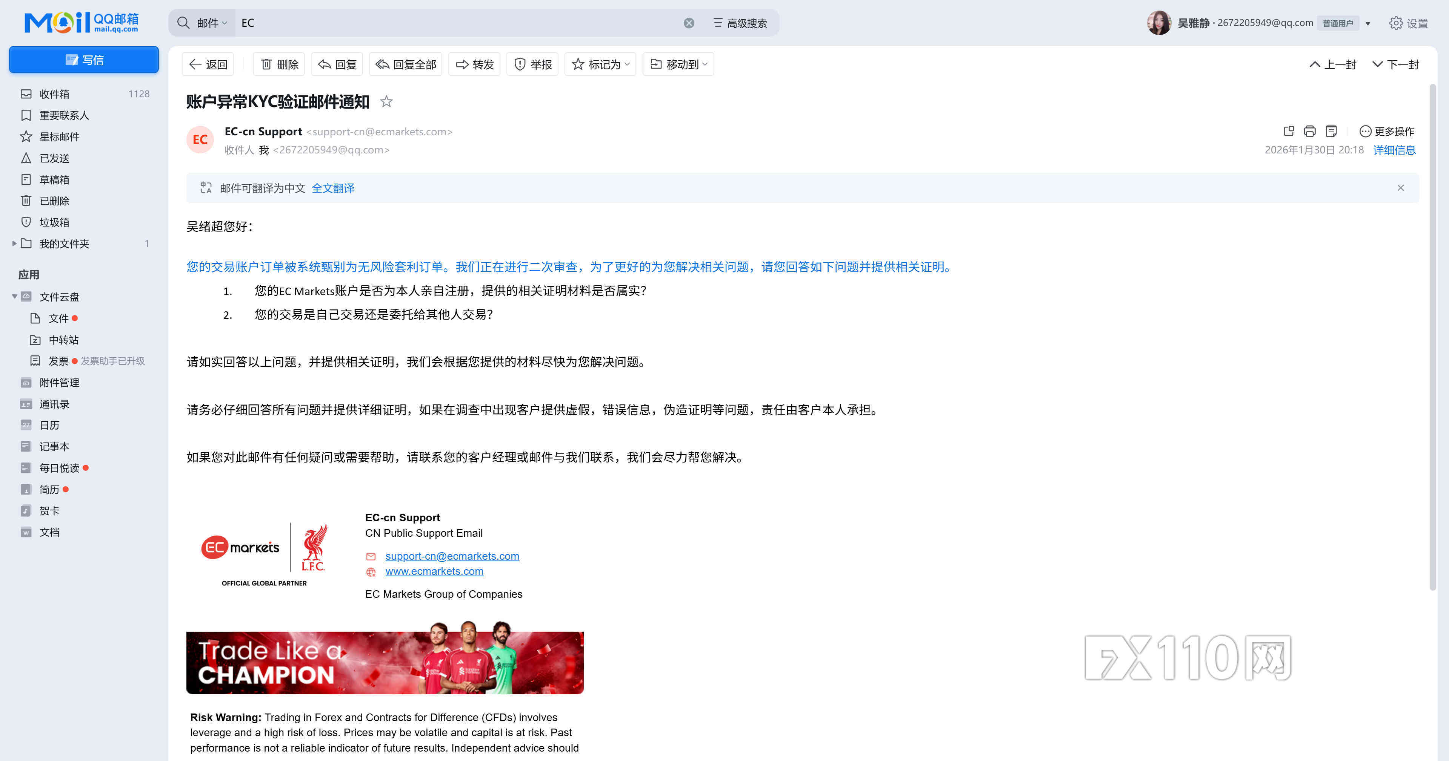Open 邮件 search scope dropdown
This screenshot has height=761, width=1449.
(211, 23)
